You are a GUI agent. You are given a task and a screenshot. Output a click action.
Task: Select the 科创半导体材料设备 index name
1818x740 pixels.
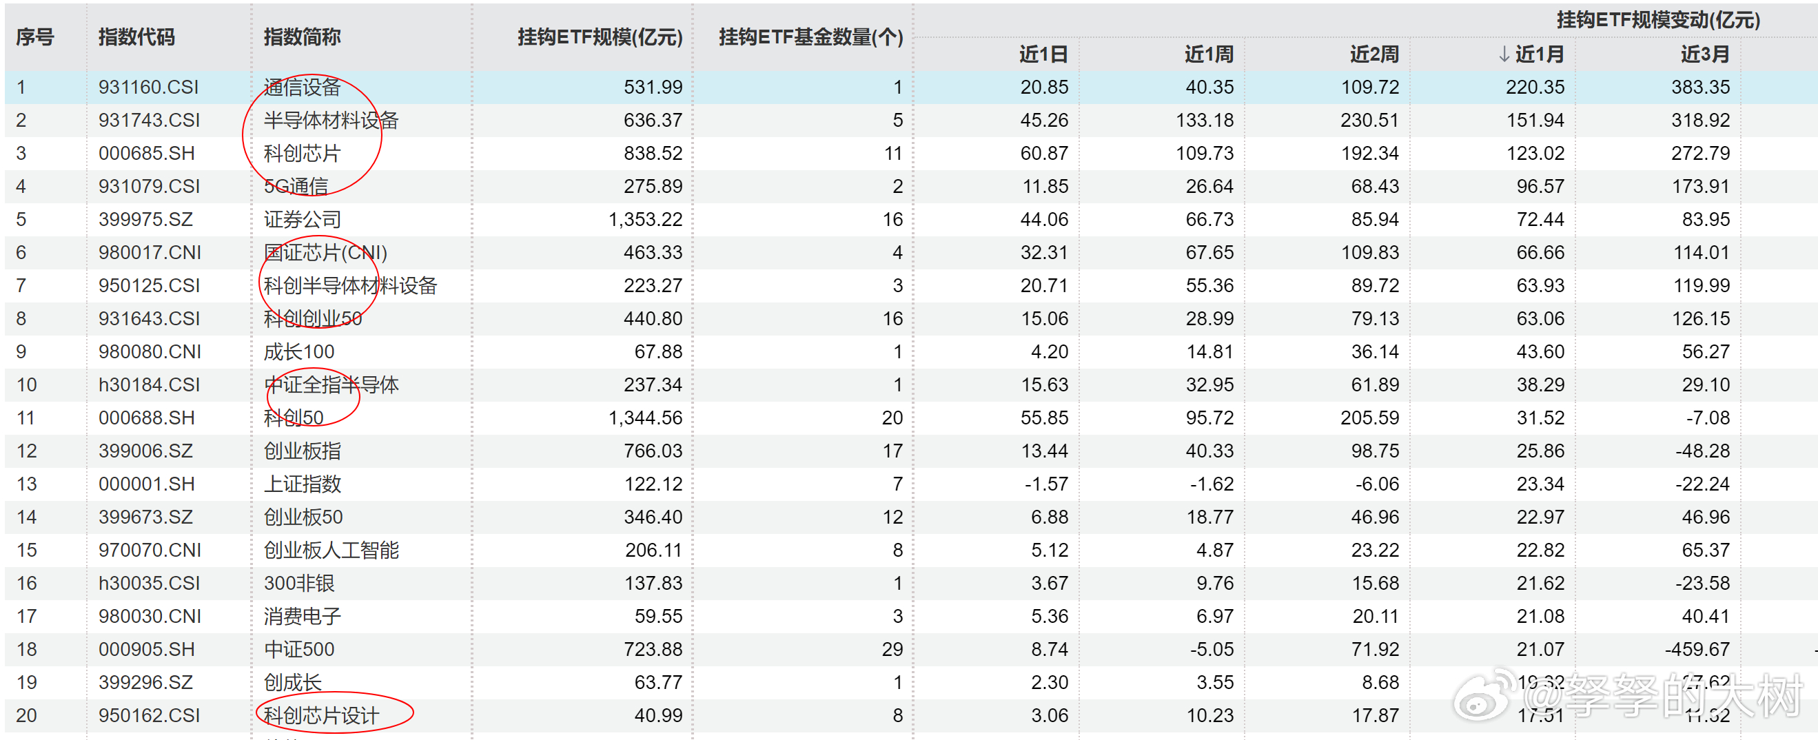tap(350, 286)
